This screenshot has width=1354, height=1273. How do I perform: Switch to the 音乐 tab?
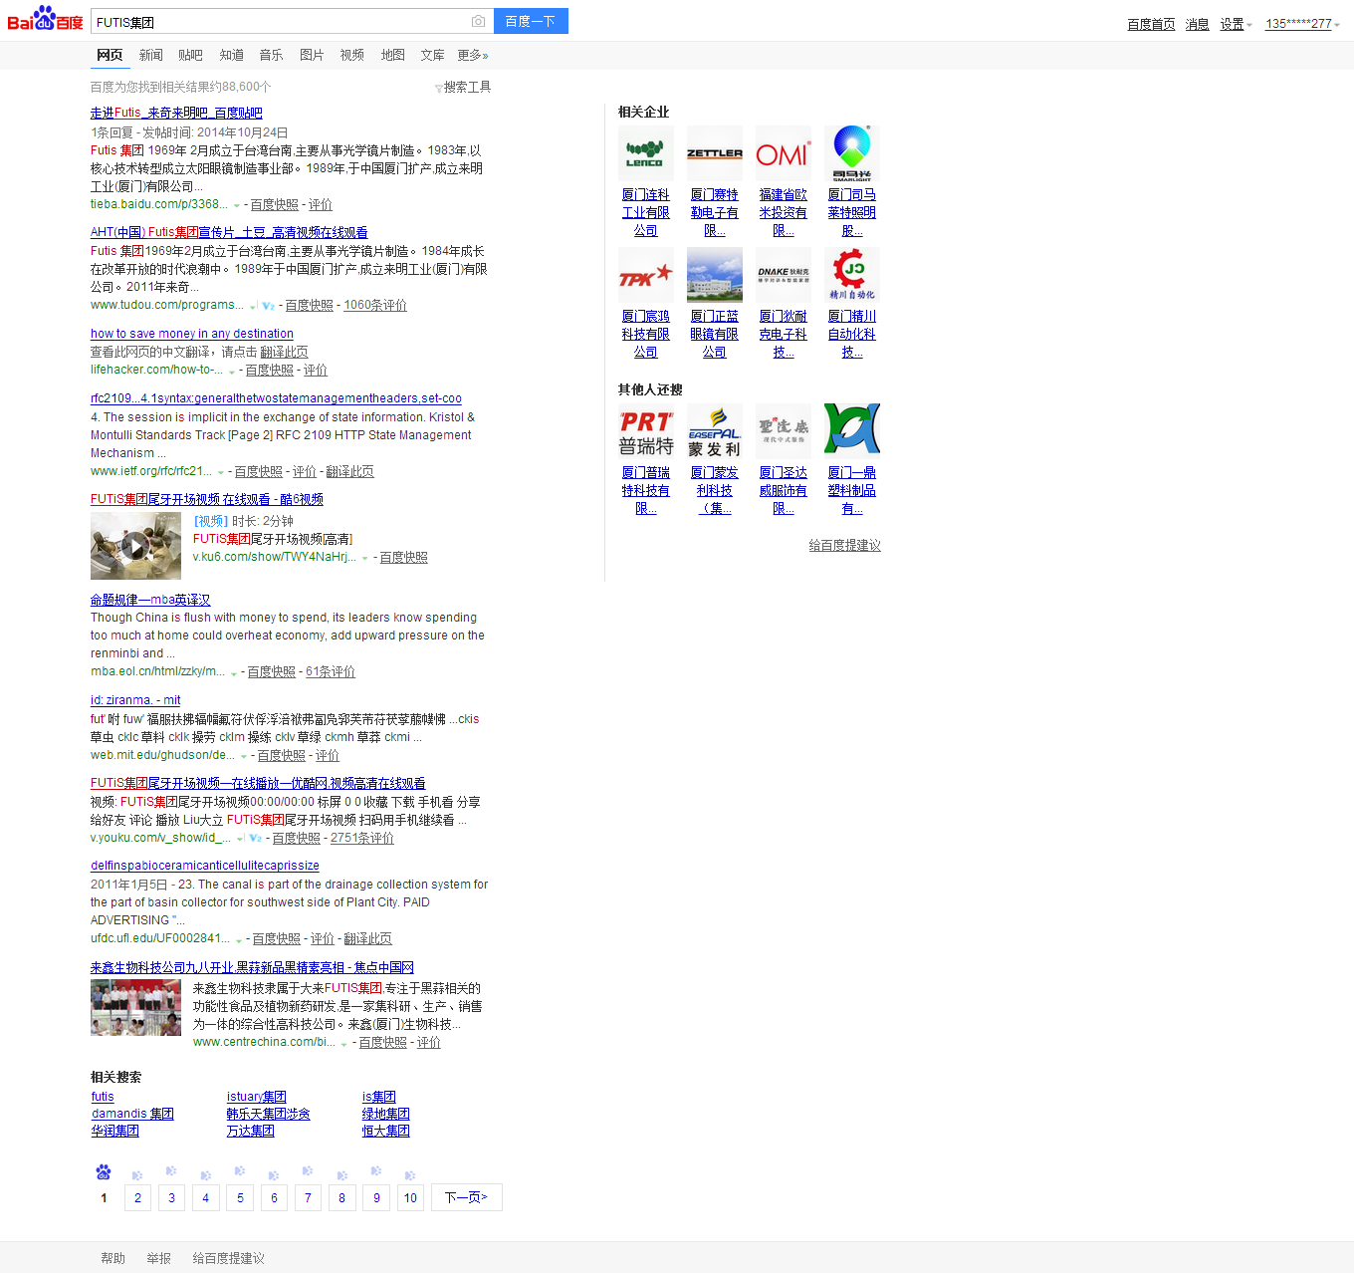click(271, 55)
